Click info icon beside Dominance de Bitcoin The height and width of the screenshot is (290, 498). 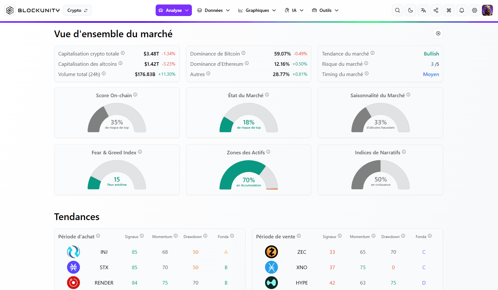(x=243, y=53)
